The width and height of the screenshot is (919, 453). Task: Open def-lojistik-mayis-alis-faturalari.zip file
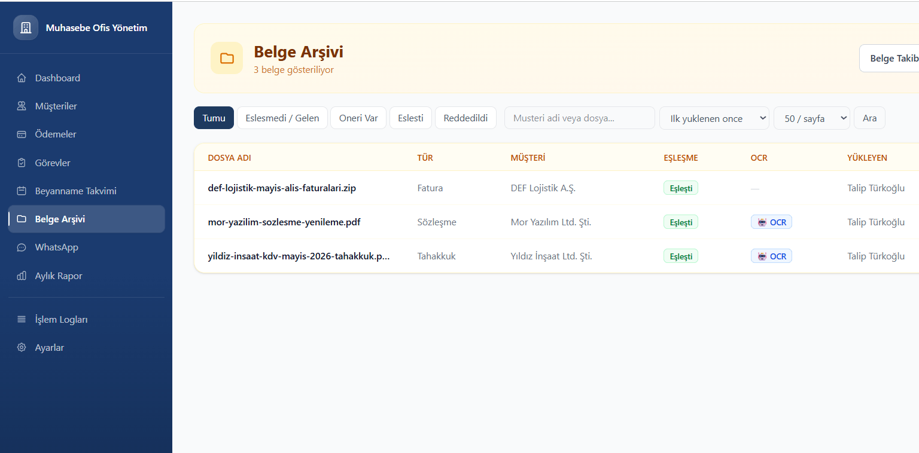282,188
